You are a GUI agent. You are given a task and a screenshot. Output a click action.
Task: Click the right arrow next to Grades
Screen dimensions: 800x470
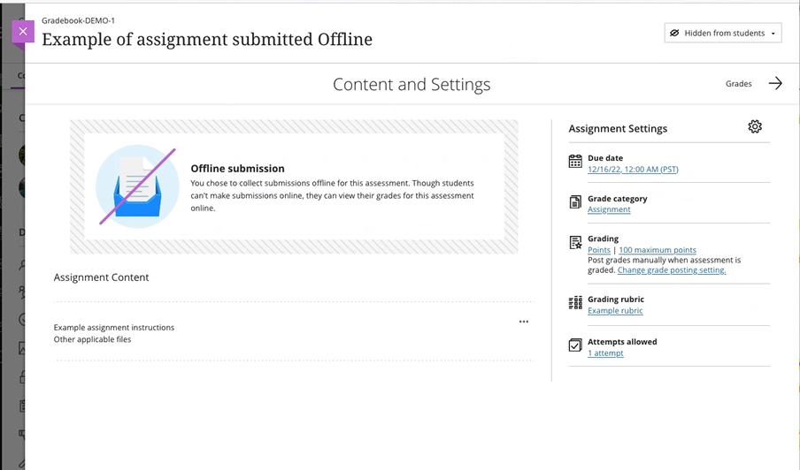(775, 84)
